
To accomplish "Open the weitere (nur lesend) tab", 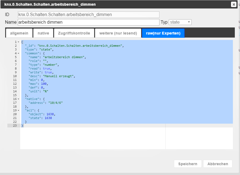I will 118,33.
